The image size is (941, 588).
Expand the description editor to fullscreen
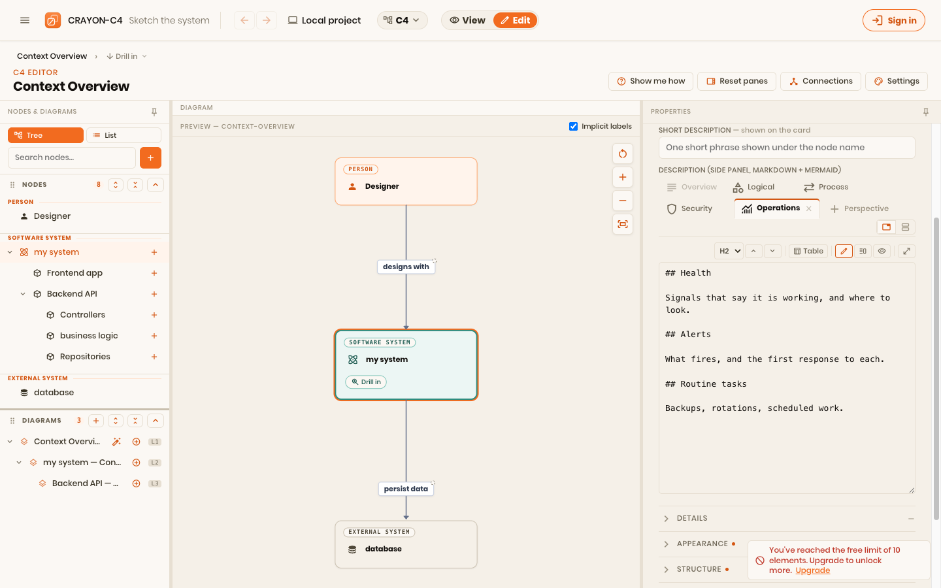tap(906, 251)
